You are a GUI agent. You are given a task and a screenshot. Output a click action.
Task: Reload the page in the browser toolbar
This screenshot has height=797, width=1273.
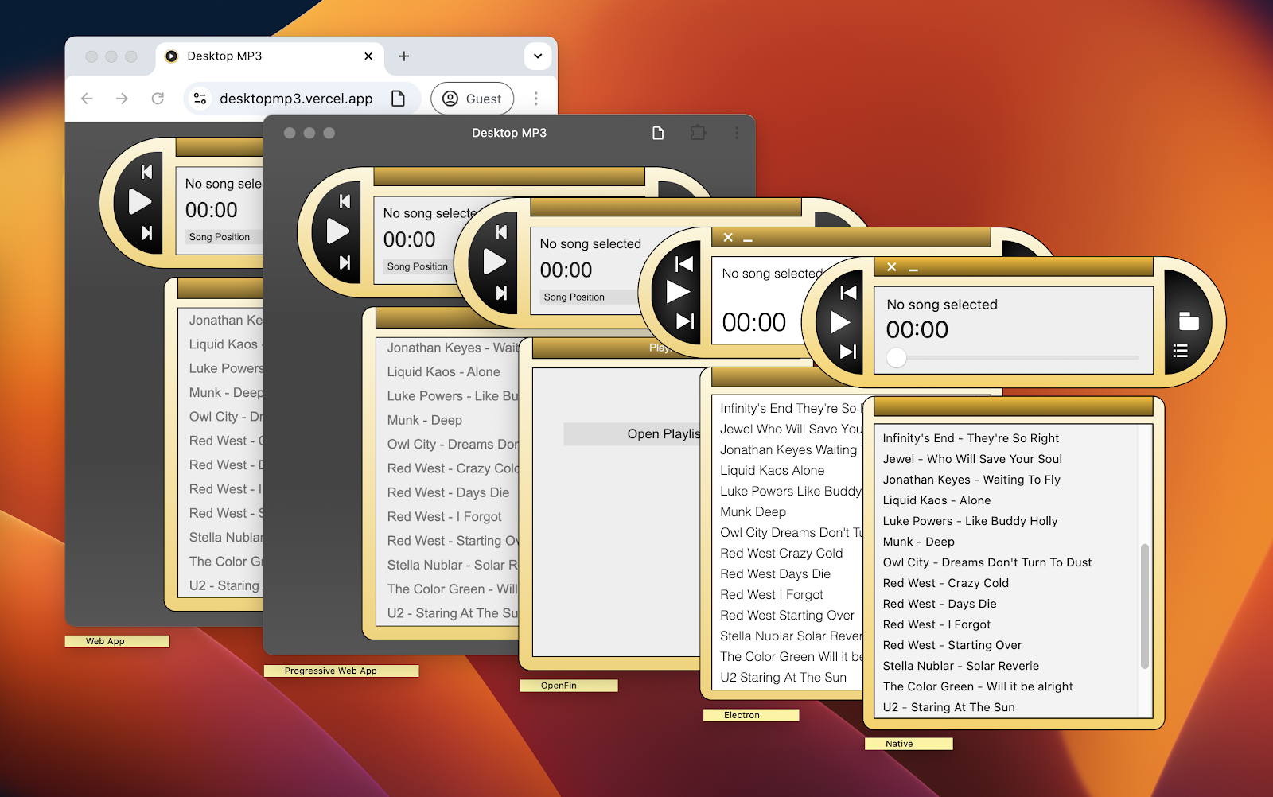click(x=156, y=99)
